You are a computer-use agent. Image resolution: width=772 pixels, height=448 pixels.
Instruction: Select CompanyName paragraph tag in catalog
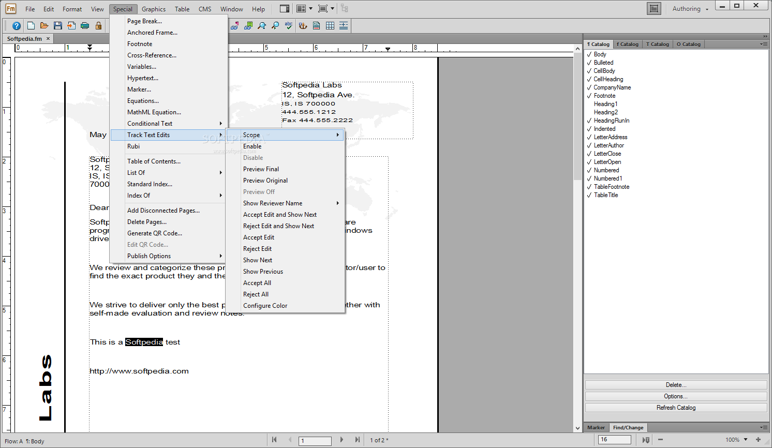[612, 87]
